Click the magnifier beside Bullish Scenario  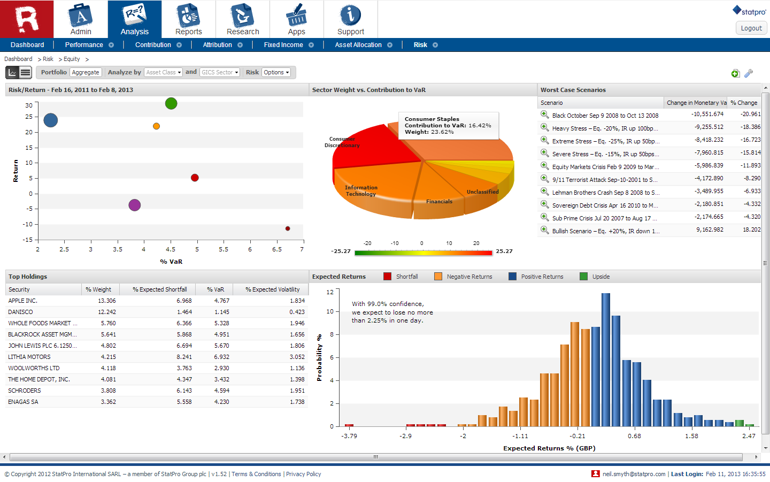pos(544,231)
